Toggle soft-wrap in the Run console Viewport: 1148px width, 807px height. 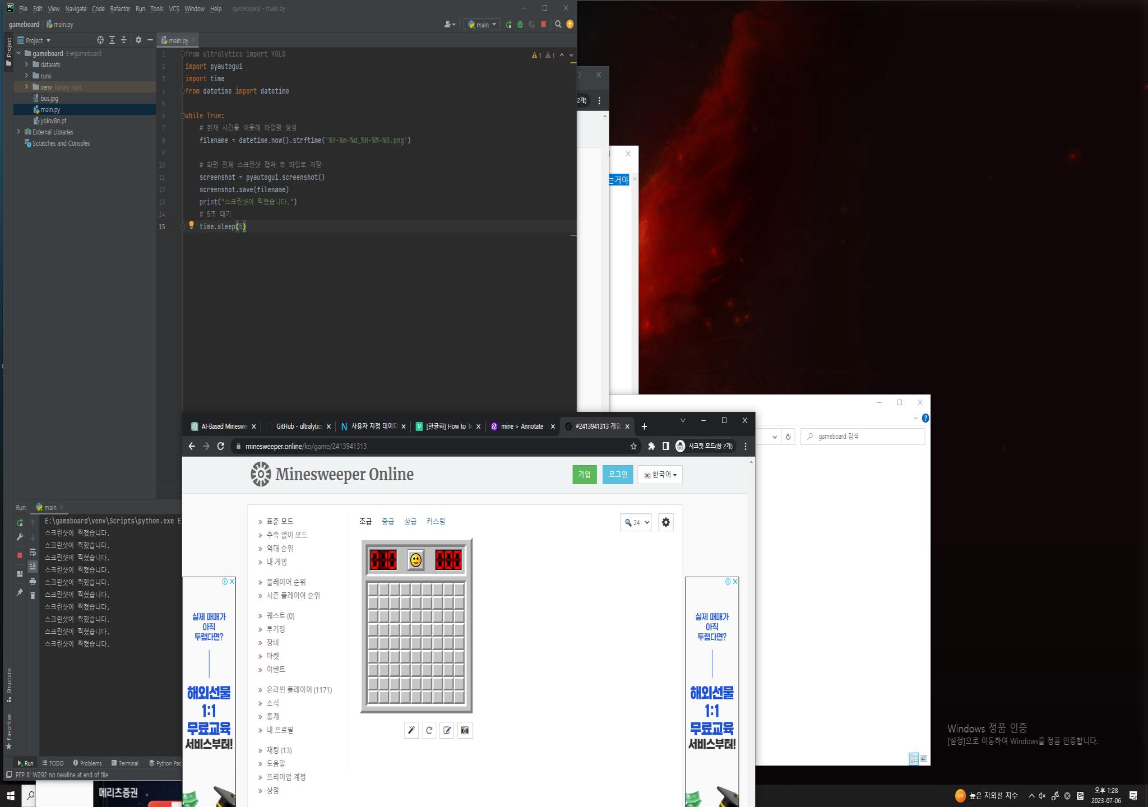pyautogui.click(x=33, y=553)
